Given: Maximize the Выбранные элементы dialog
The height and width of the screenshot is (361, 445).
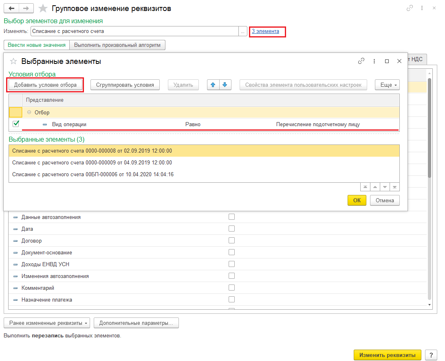Looking at the screenshot, I should [x=387, y=61].
